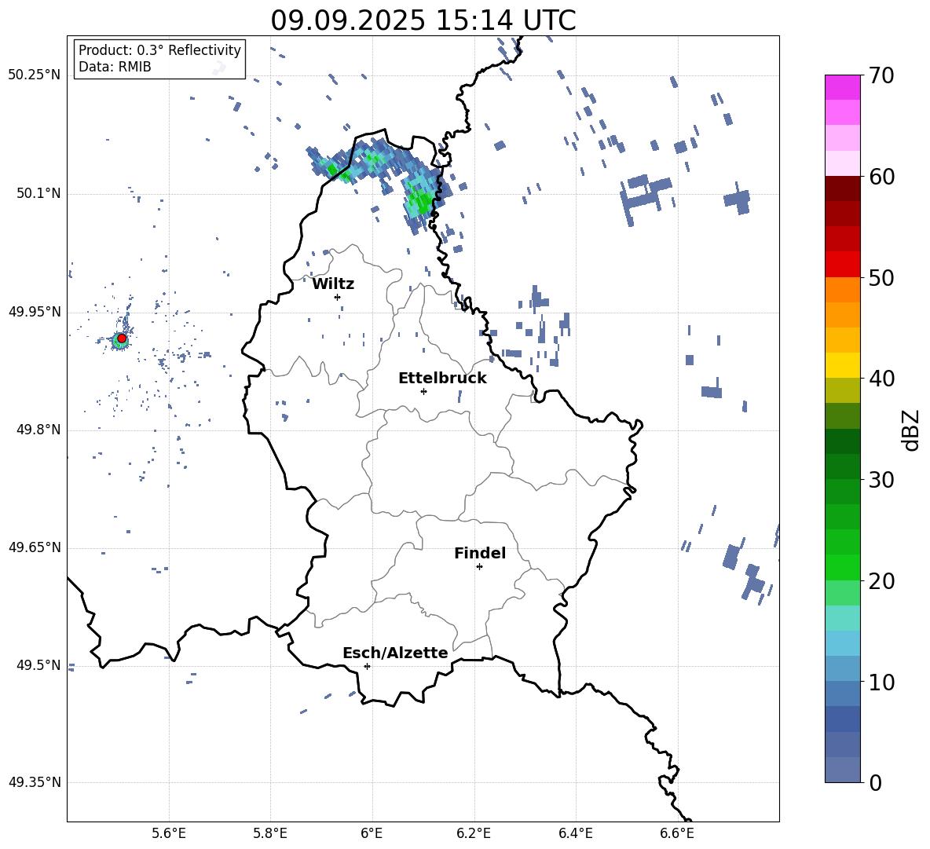Click the 'Data: RMIB' text
930x849 pixels.
click(115, 67)
